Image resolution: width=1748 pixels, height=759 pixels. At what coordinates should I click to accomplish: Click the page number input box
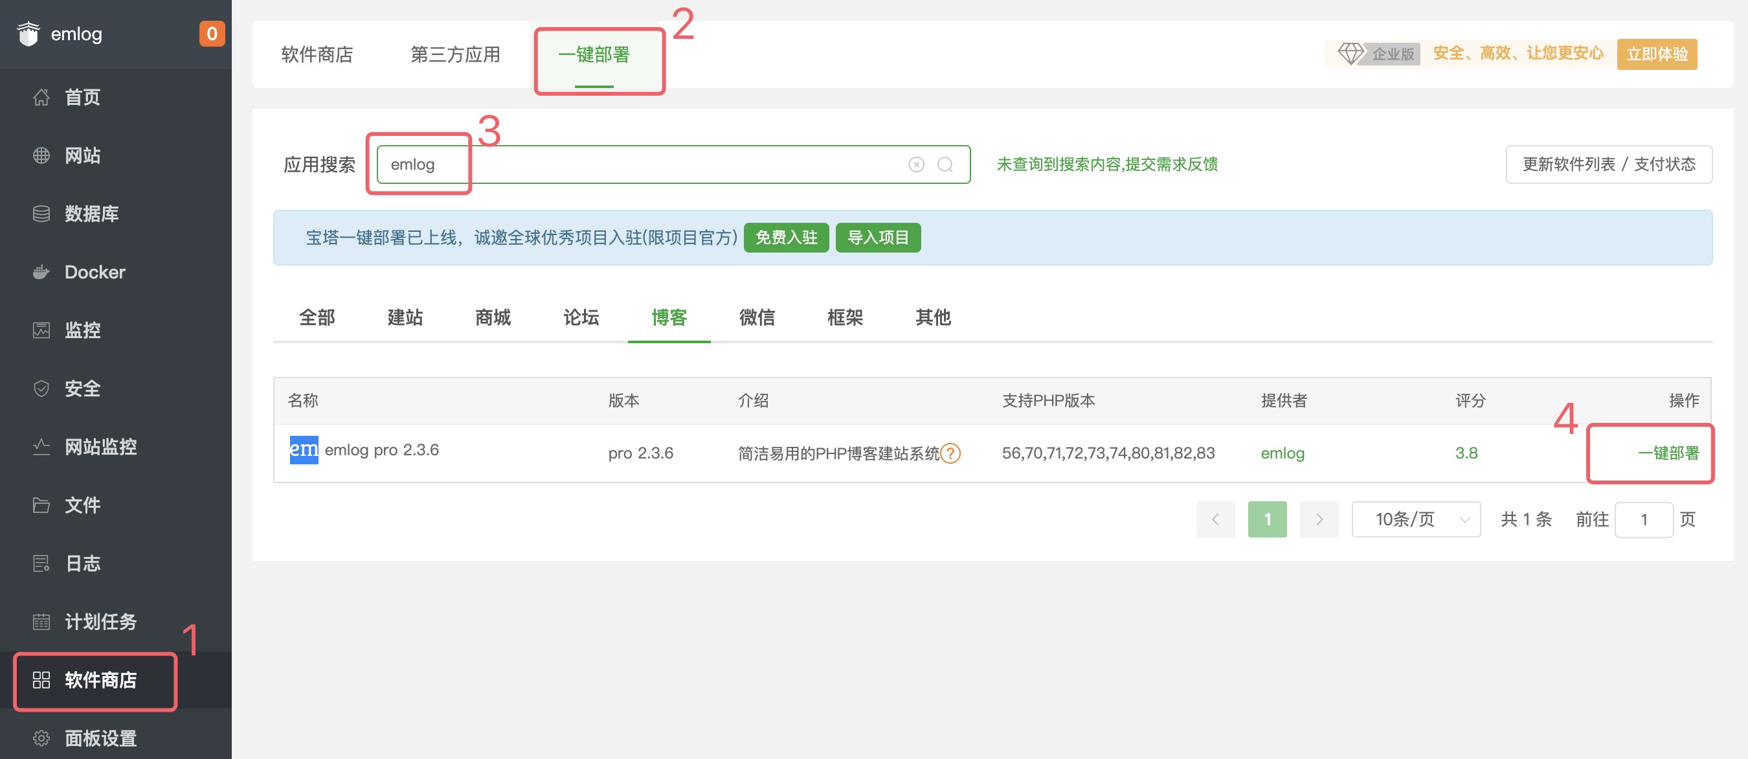pyautogui.click(x=1644, y=519)
